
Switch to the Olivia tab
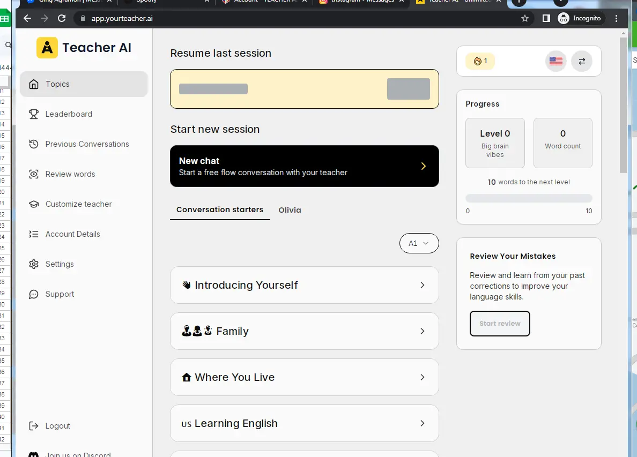click(290, 210)
